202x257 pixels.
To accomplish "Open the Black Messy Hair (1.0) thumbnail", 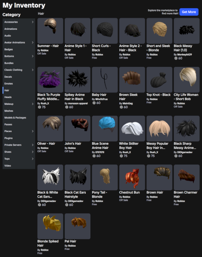I will pos(187,31).
